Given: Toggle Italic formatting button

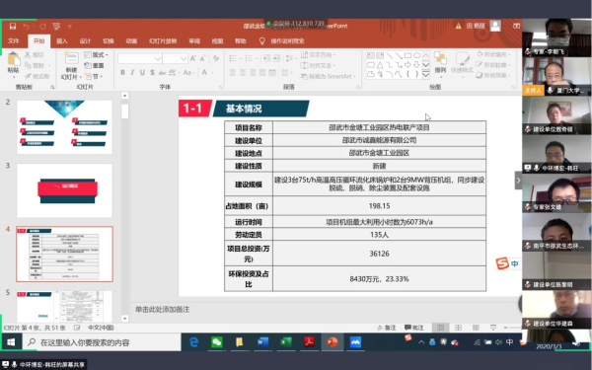Looking at the screenshot, I should point(132,72).
